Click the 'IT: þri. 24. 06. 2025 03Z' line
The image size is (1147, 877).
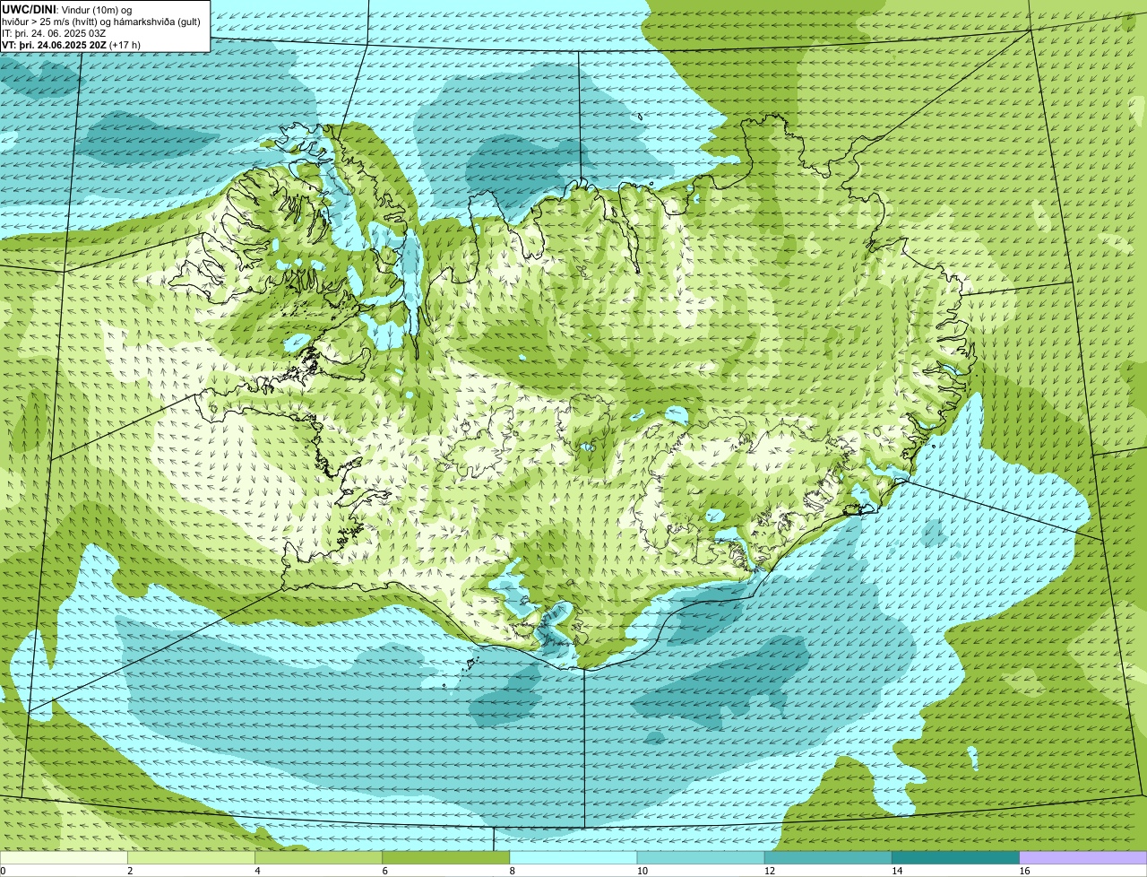(56, 32)
